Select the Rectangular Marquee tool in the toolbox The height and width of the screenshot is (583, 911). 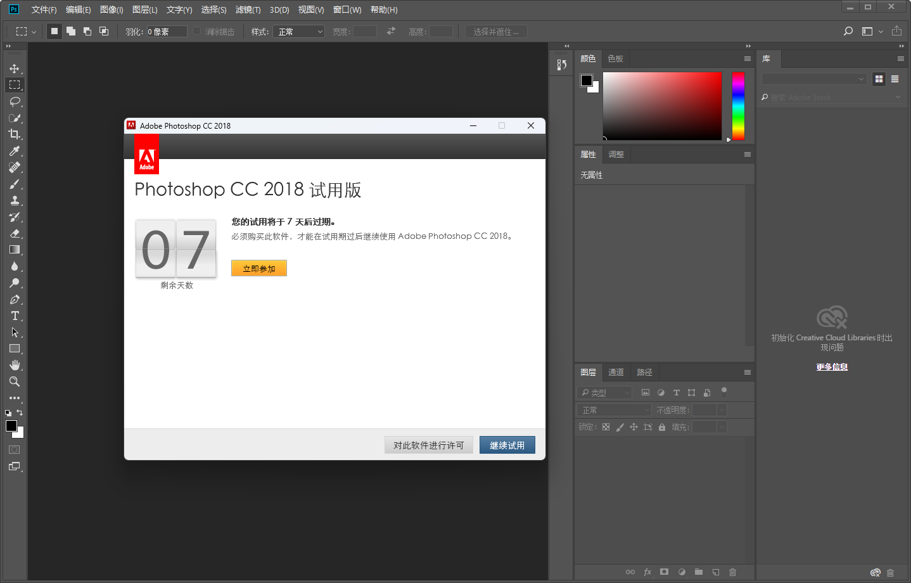(x=15, y=85)
